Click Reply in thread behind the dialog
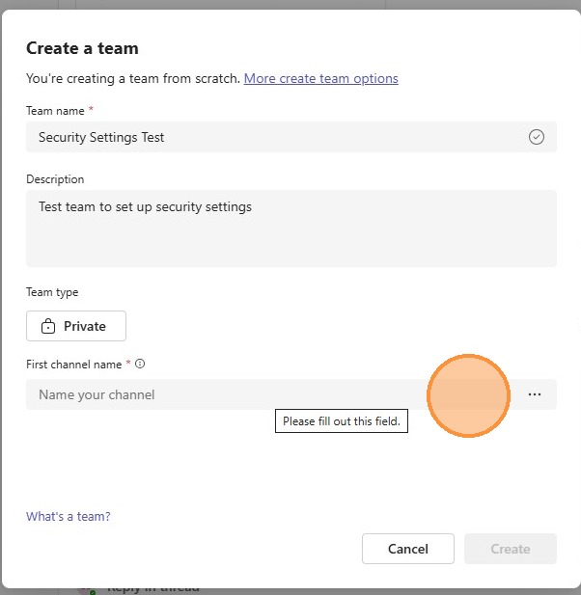This screenshot has height=595, width=581. [152, 587]
